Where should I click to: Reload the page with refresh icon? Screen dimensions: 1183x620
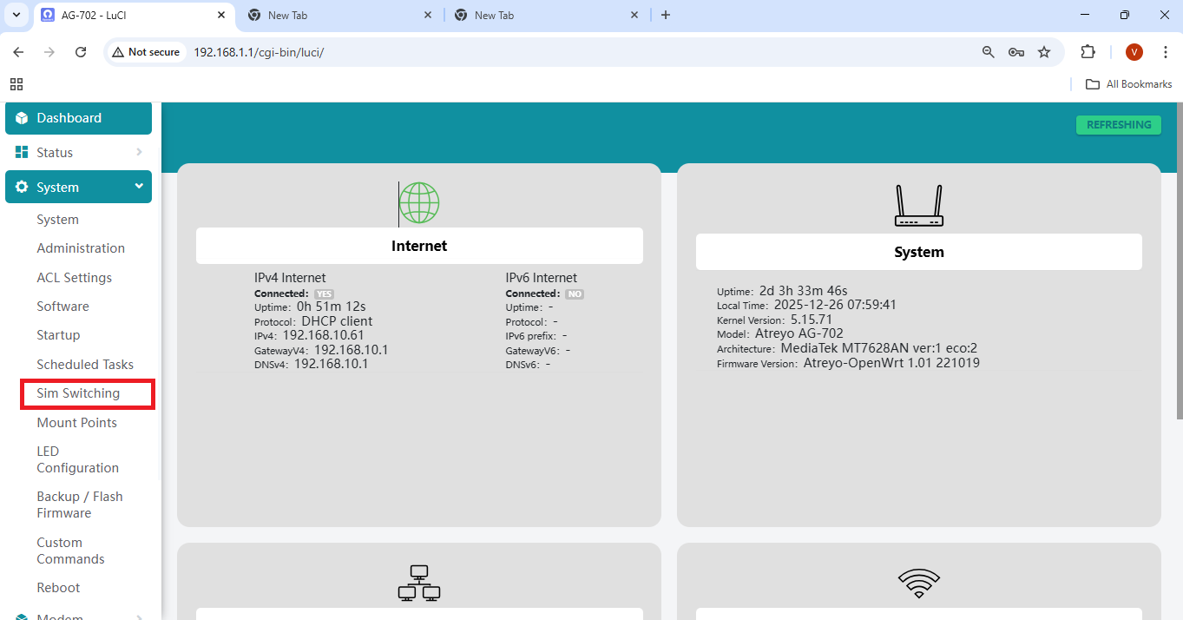pos(81,52)
